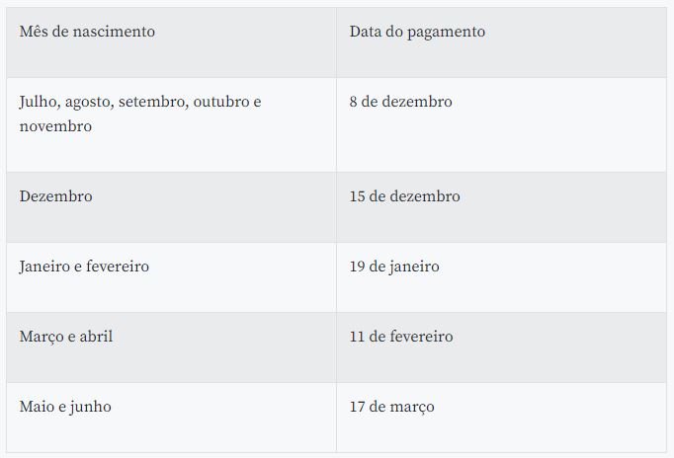Select the "Julho, agosto, setembro, outubro e novembro" cell
The width and height of the screenshot is (674, 458).
point(140,114)
